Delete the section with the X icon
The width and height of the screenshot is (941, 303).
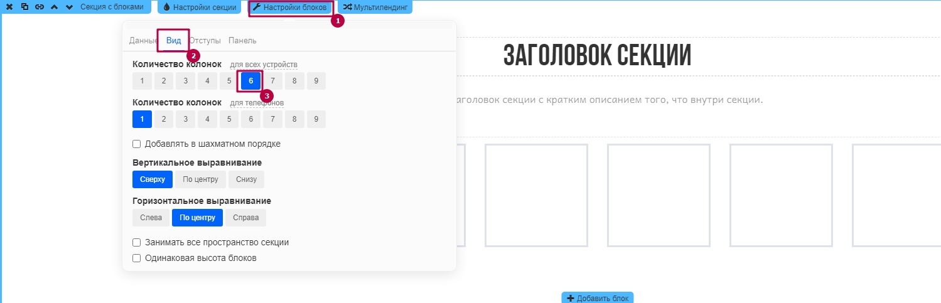(9, 7)
